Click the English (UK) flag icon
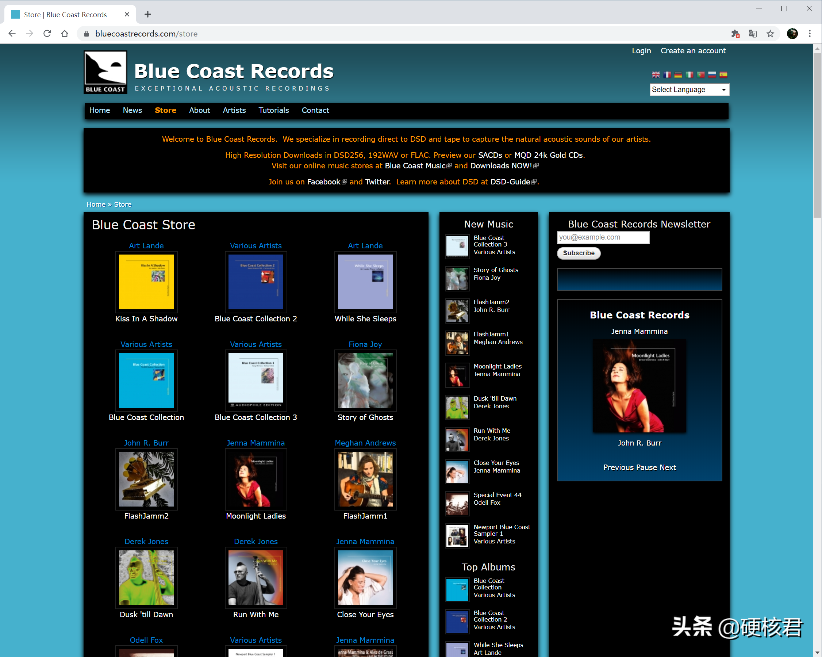The width and height of the screenshot is (822, 657). coord(656,75)
